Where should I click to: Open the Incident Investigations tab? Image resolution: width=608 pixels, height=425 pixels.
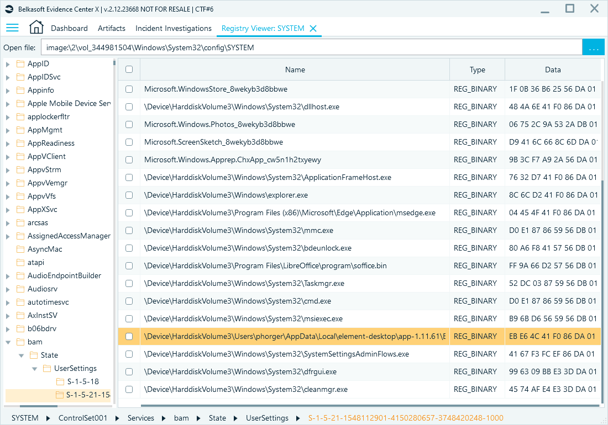174,28
